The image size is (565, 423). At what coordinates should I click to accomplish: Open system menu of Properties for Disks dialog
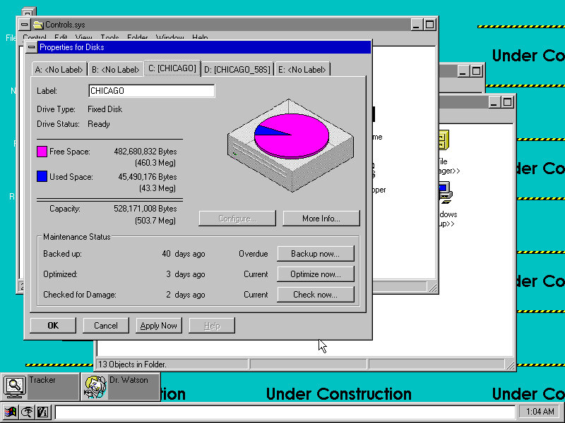[31, 47]
